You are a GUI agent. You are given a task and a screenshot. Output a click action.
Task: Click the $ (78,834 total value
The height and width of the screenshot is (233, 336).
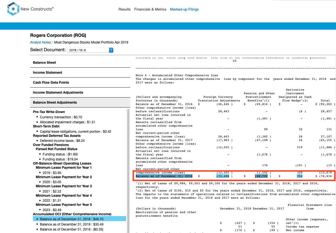tap(324, 176)
